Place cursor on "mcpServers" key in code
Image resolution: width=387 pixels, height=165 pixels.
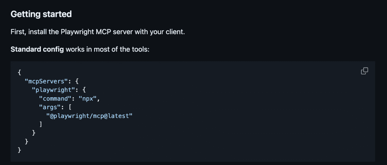click(46, 81)
